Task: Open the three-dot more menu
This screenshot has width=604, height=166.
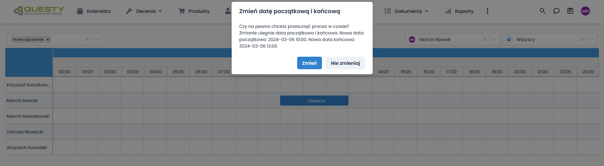Action: tap(487, 11)
